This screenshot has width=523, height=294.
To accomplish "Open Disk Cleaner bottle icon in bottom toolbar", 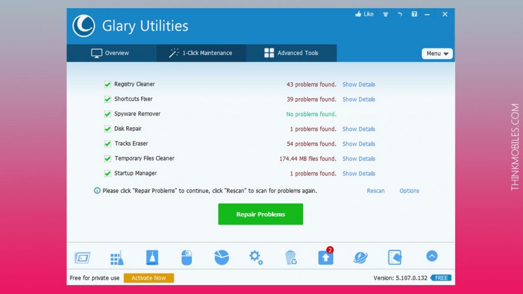I will 152,258.
